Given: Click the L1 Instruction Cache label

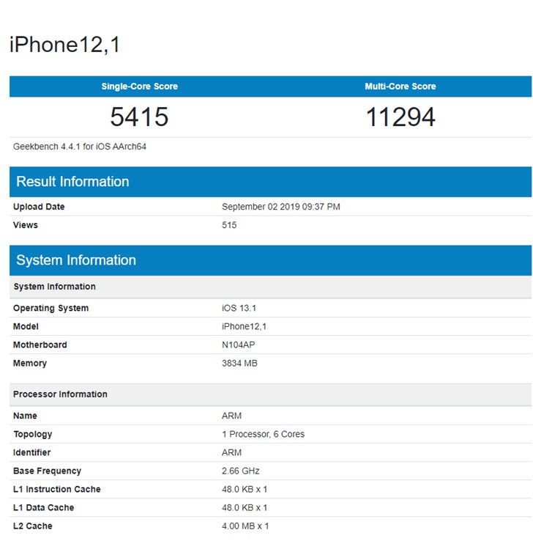Looking at the screenshot, I should [57, 489].
